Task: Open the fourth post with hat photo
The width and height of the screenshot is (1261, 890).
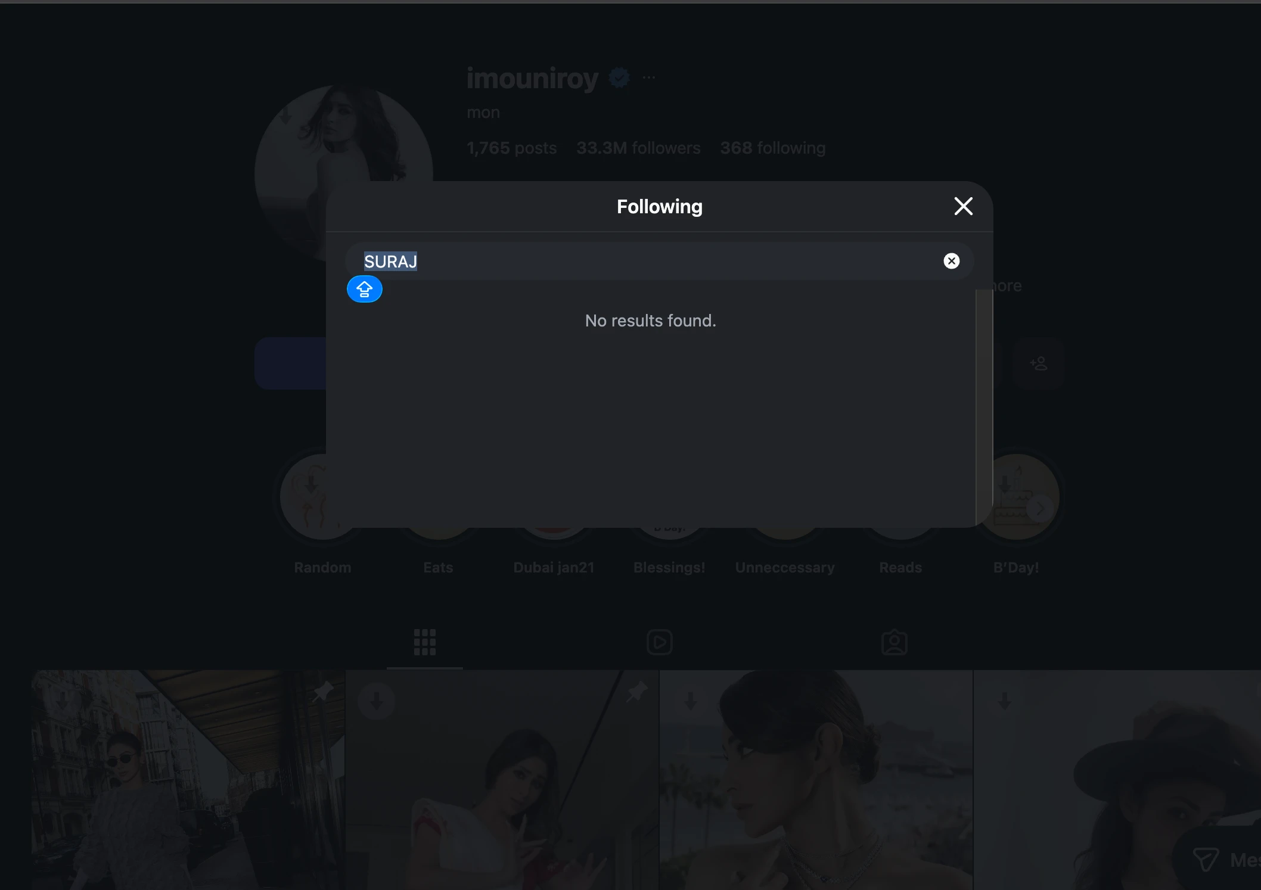Action: pyautogui.click(x=1117, y=780)
